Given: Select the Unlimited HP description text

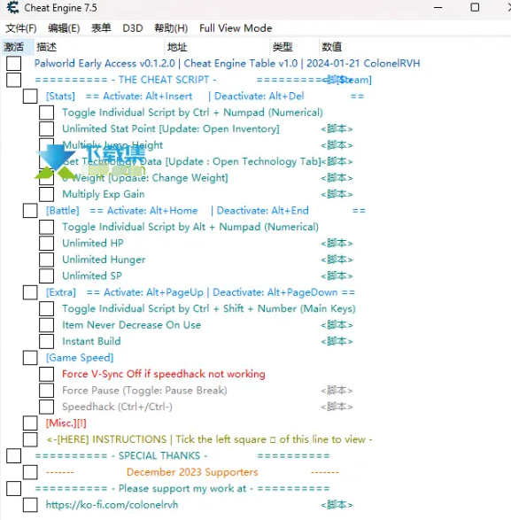Looking at the screenshot, I should tap(93, 243).
